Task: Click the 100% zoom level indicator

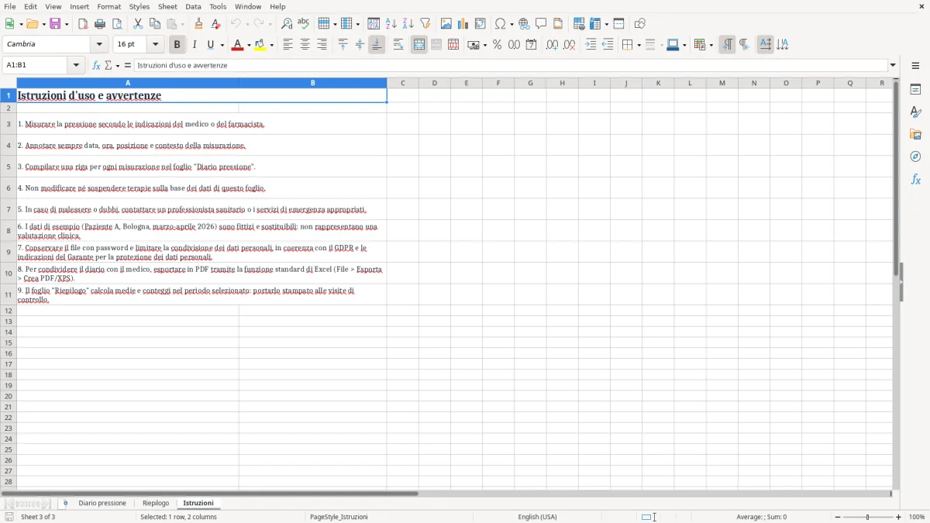Action: pyautogui.click(x=917, y=517)
